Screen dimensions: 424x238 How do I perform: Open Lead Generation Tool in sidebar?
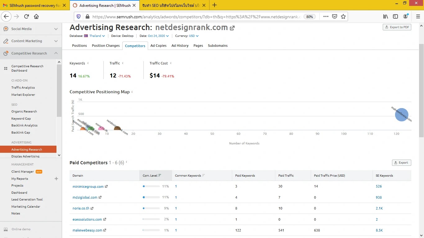pos(27,200)
